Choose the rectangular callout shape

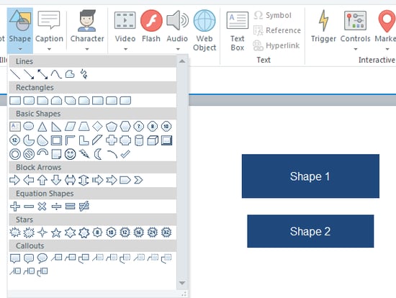point(15,258)
